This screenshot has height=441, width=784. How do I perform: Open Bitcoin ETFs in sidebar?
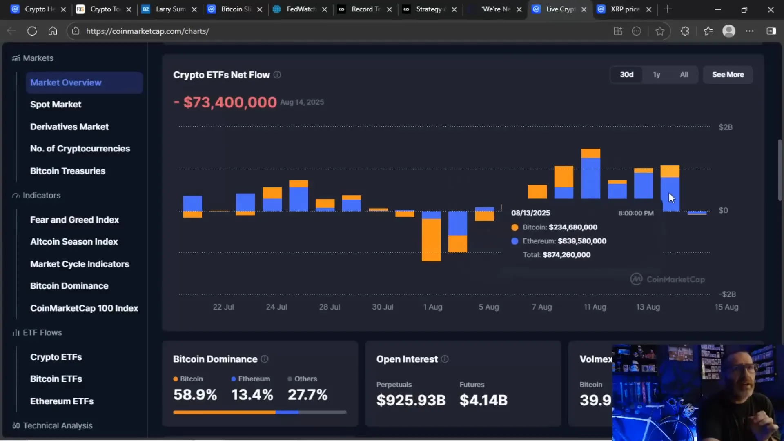tap(56, 379)
